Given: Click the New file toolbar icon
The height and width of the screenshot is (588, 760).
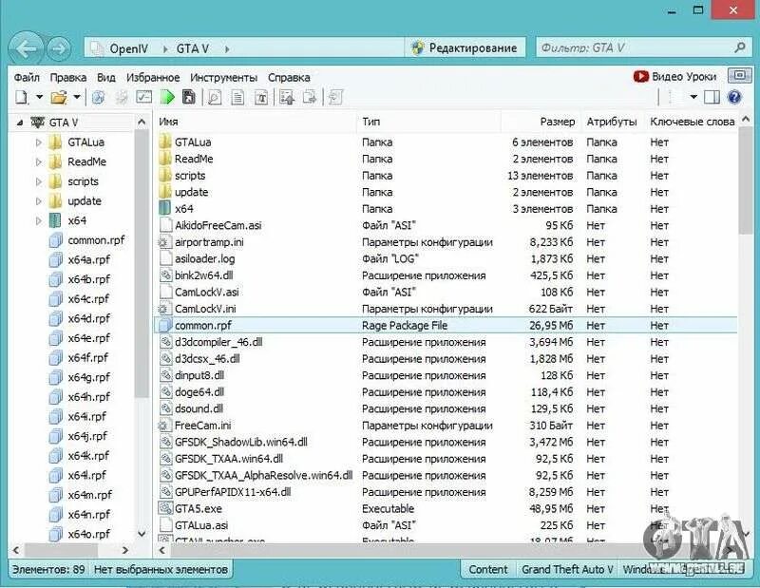Looking at the screenshot, I should (x=21, y=98).
